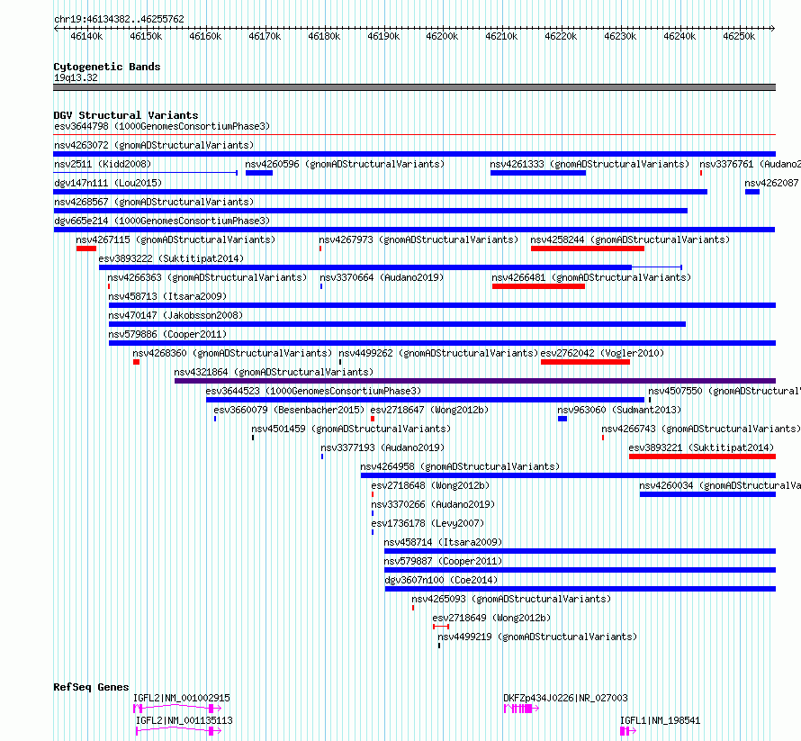Select the esv2718649 (Wong2012b) red interval
This screenshot has height=741, width=801.
coord(441,627)
